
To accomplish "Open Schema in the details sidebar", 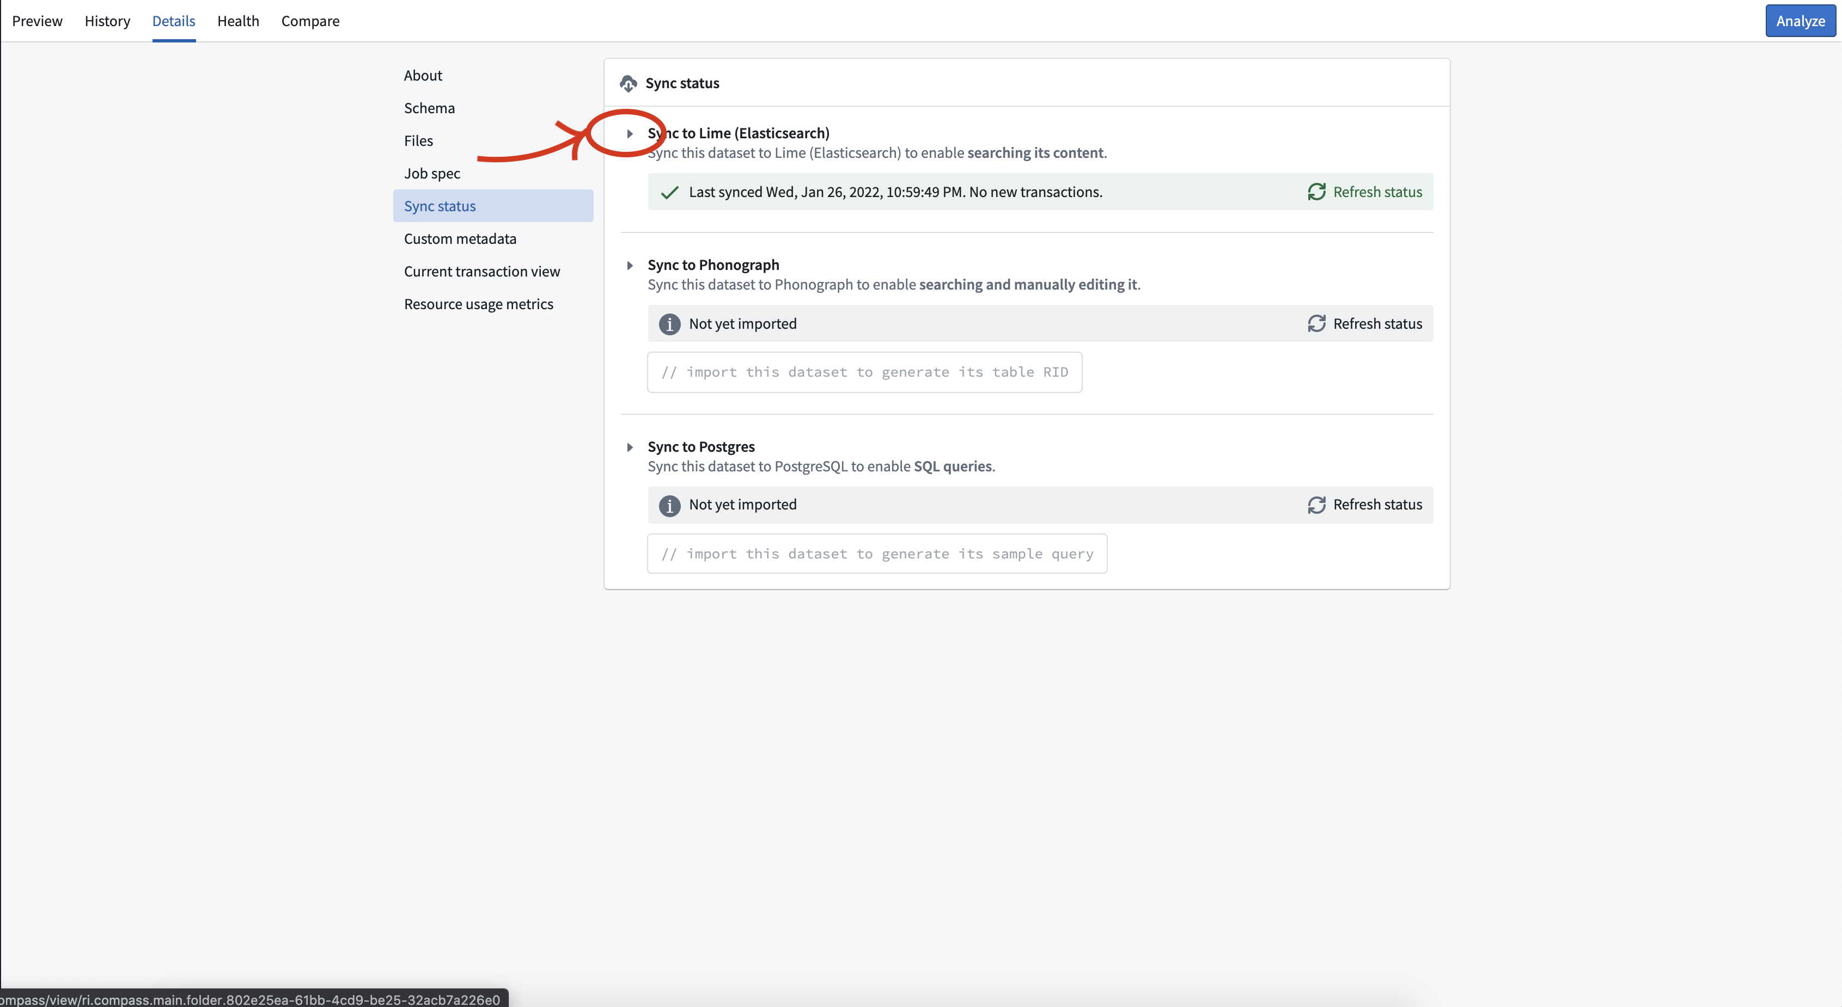I will point(493,108).
